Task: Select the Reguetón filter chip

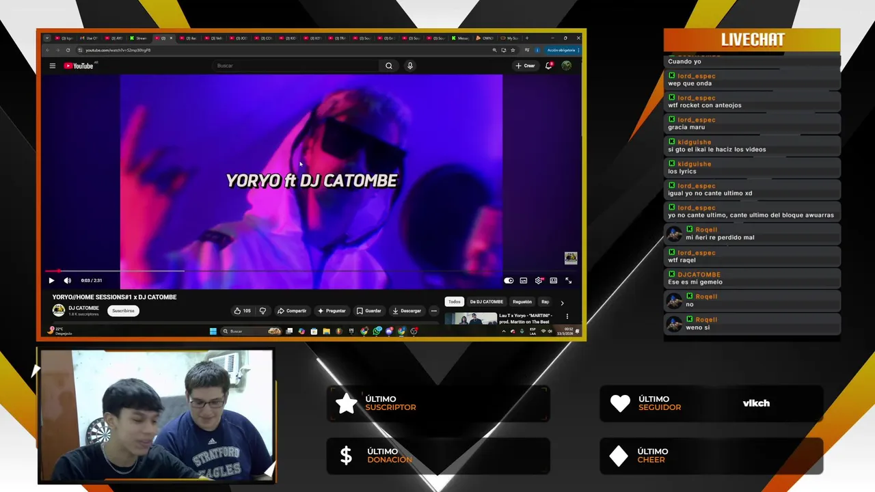Action: (x=522, y=302)
